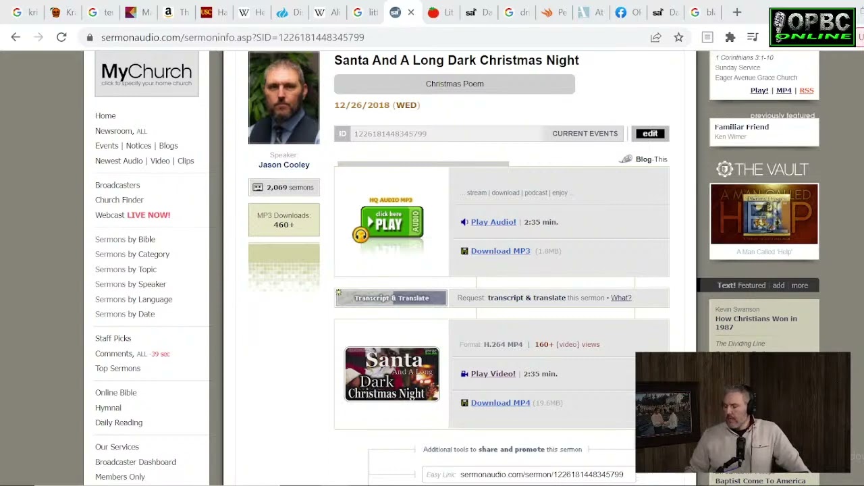Click the Blog This megaphone icon
Screen dimensions: 864x486
tap(626, 159)
